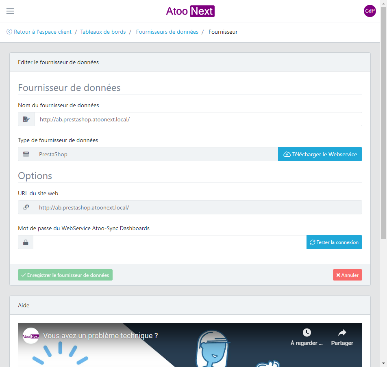Click the back arrow icon beside Retour
The height and width of the screenshot is (367, 387).
tap(9, 32)
